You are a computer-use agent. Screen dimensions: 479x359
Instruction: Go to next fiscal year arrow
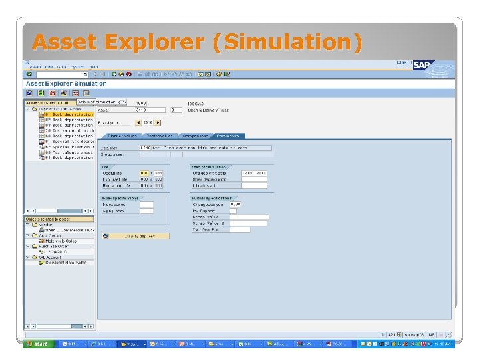coord(158,122)
